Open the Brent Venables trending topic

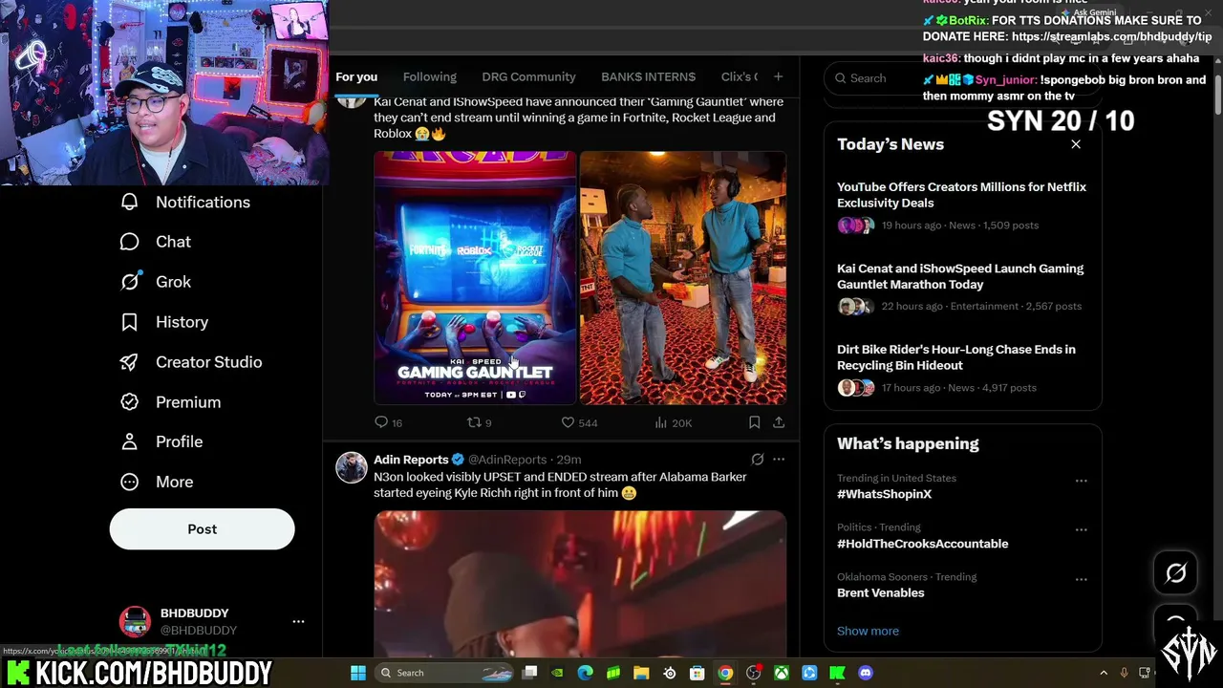click(880, 592)
